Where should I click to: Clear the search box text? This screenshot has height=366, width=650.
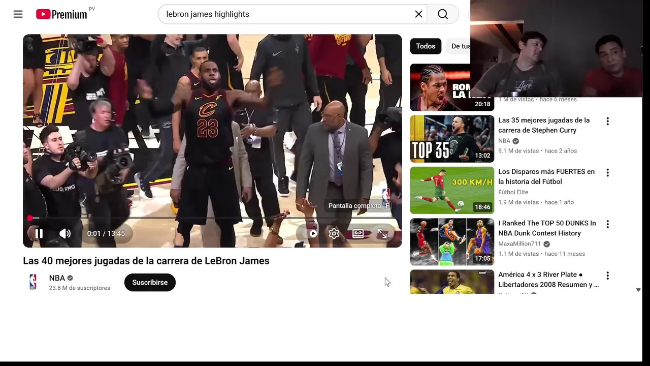pyautogui.click(x=418, y=14)
